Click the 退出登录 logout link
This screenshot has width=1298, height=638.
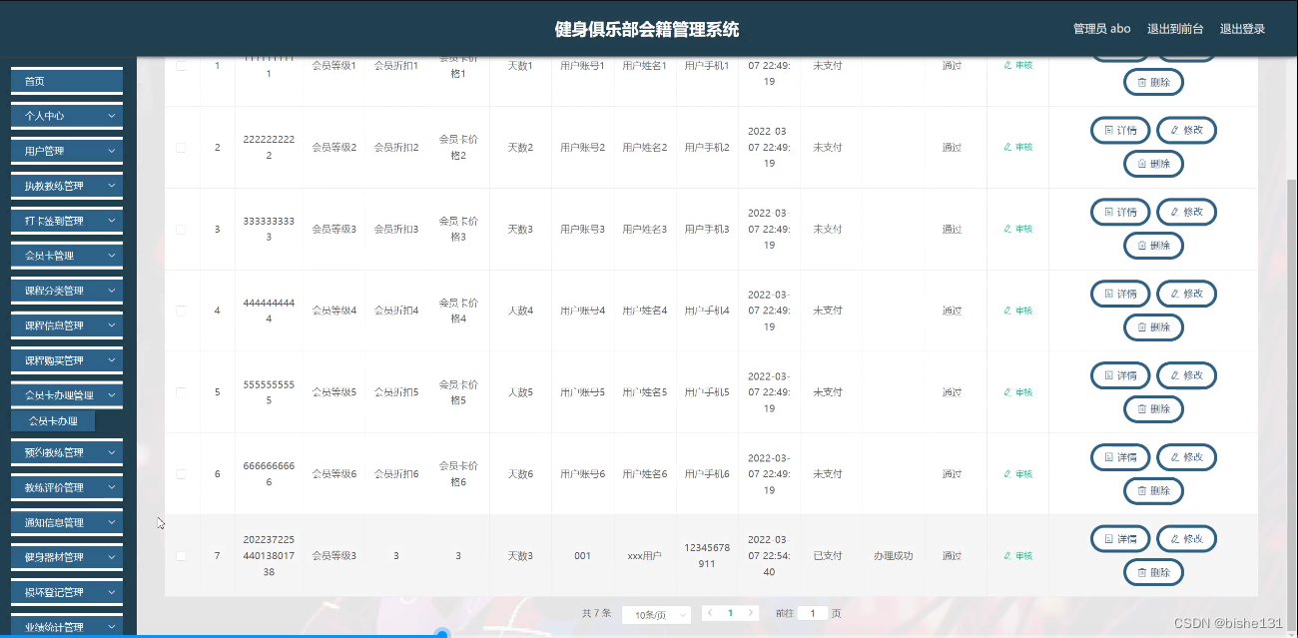point(1241,29)
